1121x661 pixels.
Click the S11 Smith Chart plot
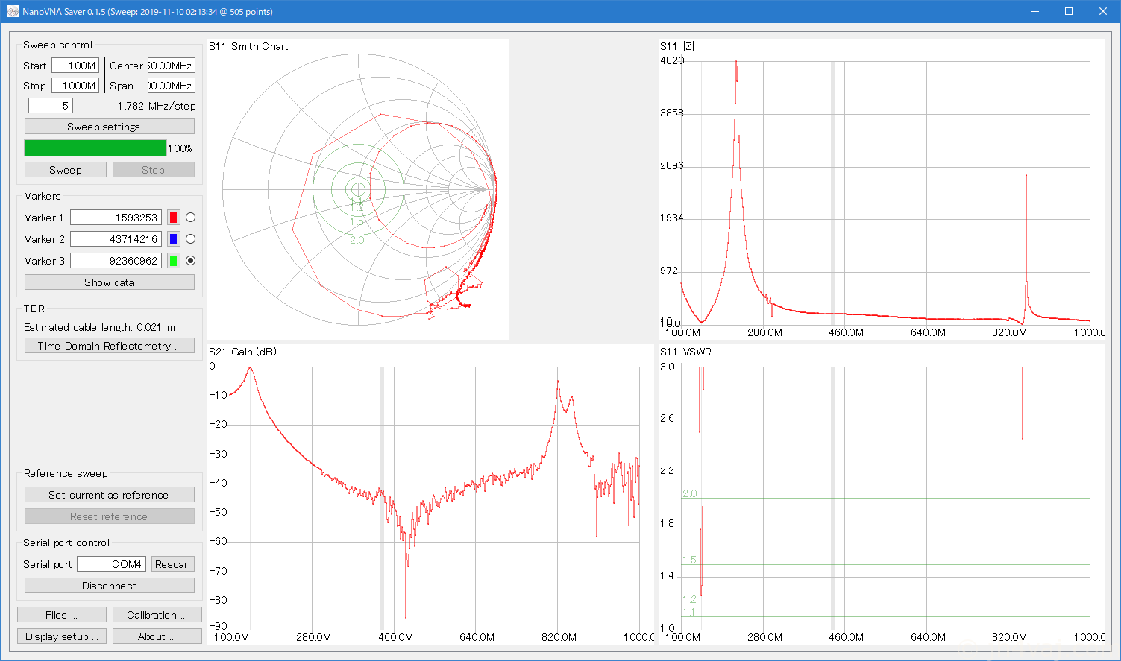(358, 189)
